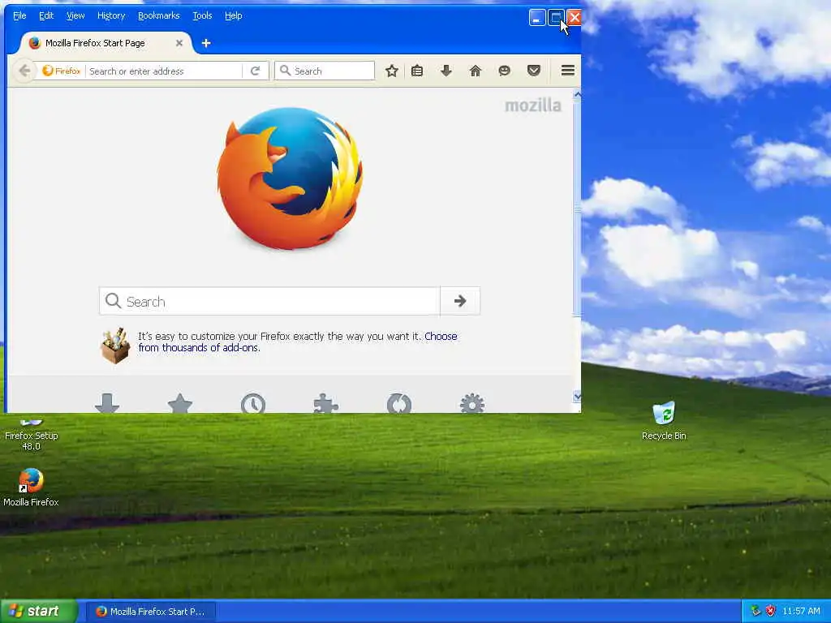Screen dimensions: 831x623
Task: Click the add-ons toolbox image
Action: point(115,345)
